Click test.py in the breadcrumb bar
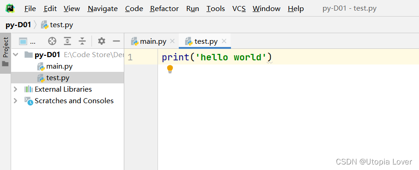 point(57,25)
